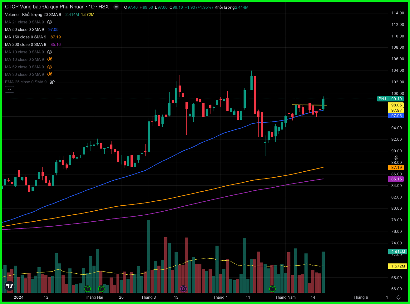
Task: Show the hidden MA 21 indicator via eye icon
Action: pyautogui.click(x=50, y=22)
